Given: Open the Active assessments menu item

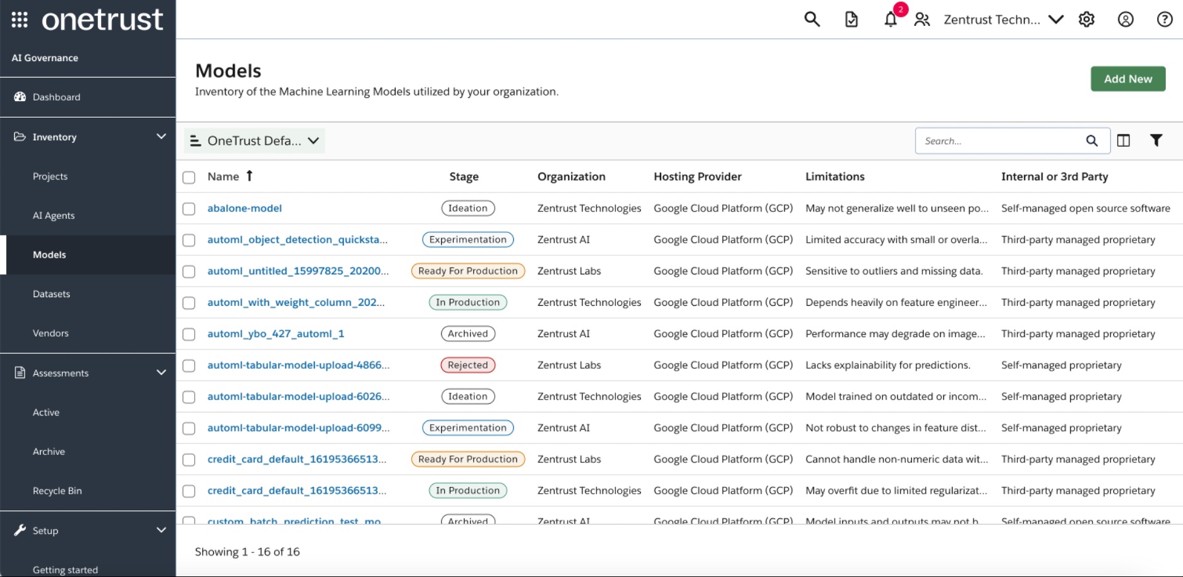Looking at the screenshot, I should click(x=46, y=412).
